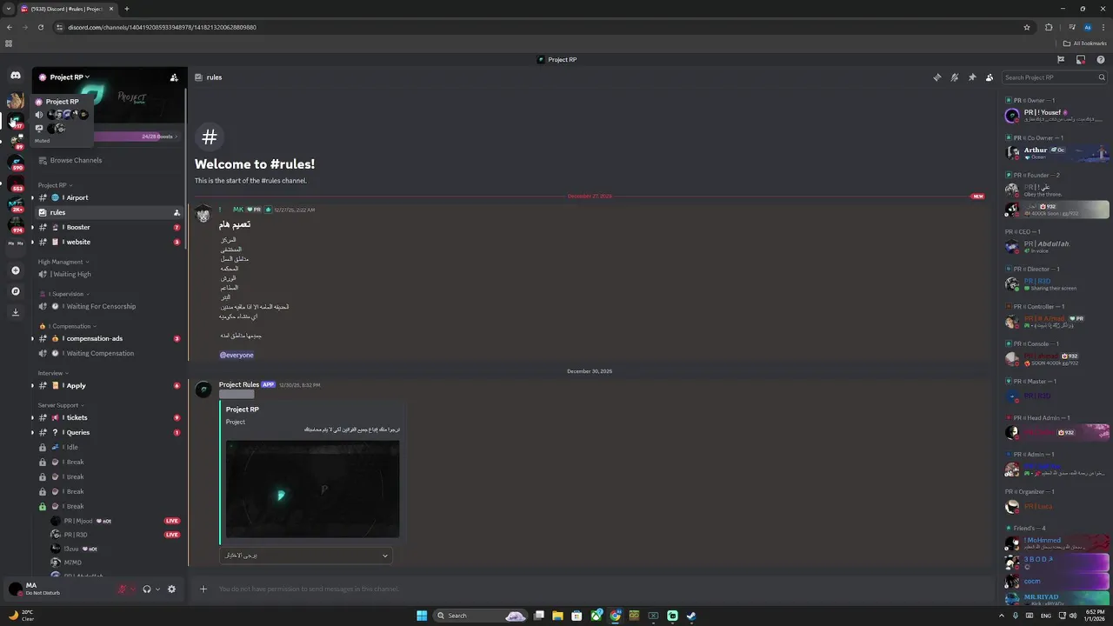Open Discover servers compass icon
The image size is (1113, 626).
tap(16, 291)
